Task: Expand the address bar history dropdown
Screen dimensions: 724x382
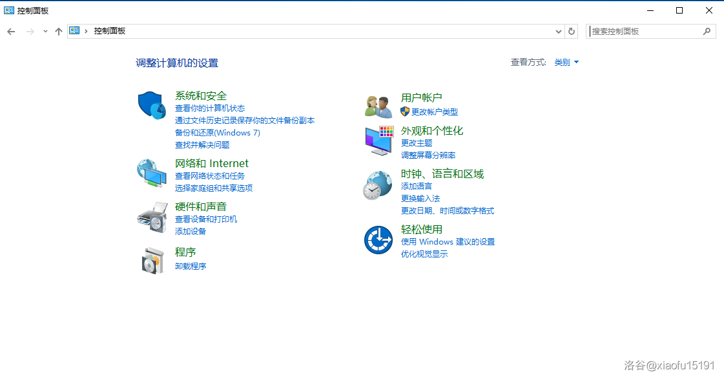Action: pyautogui.click(x=558, y=32)
